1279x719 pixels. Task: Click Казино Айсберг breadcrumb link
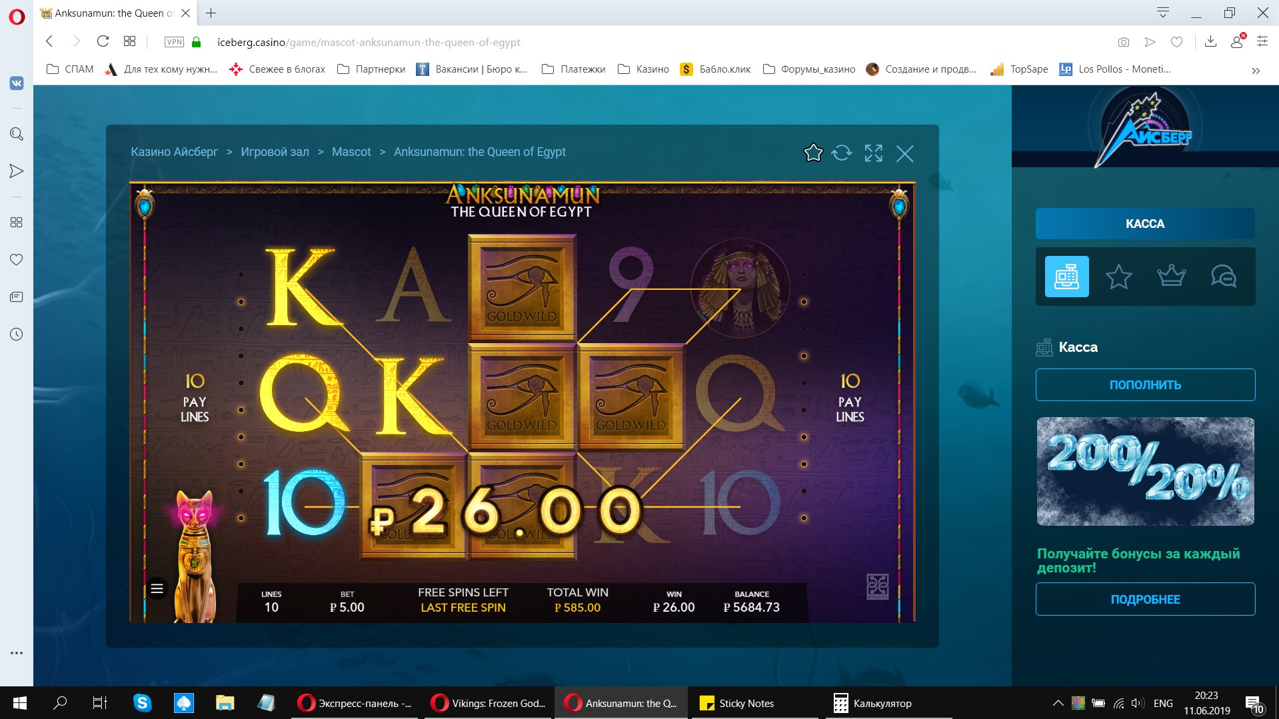(174, 152)
